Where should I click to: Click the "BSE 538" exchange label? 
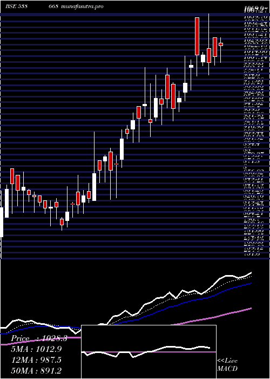pyautogui.click(x=16, y=6)
